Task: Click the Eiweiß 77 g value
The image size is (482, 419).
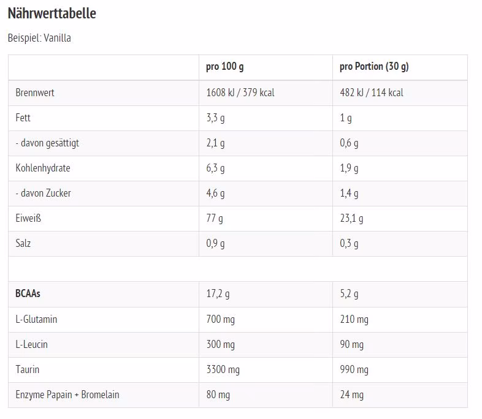Action: 215,219
